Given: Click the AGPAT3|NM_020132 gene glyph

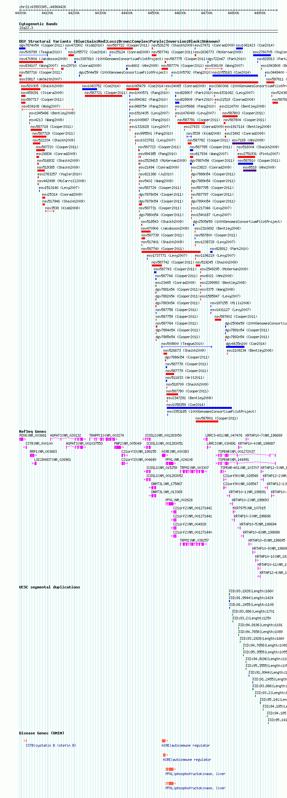Looking at the screenshot, I should point(68,439).
